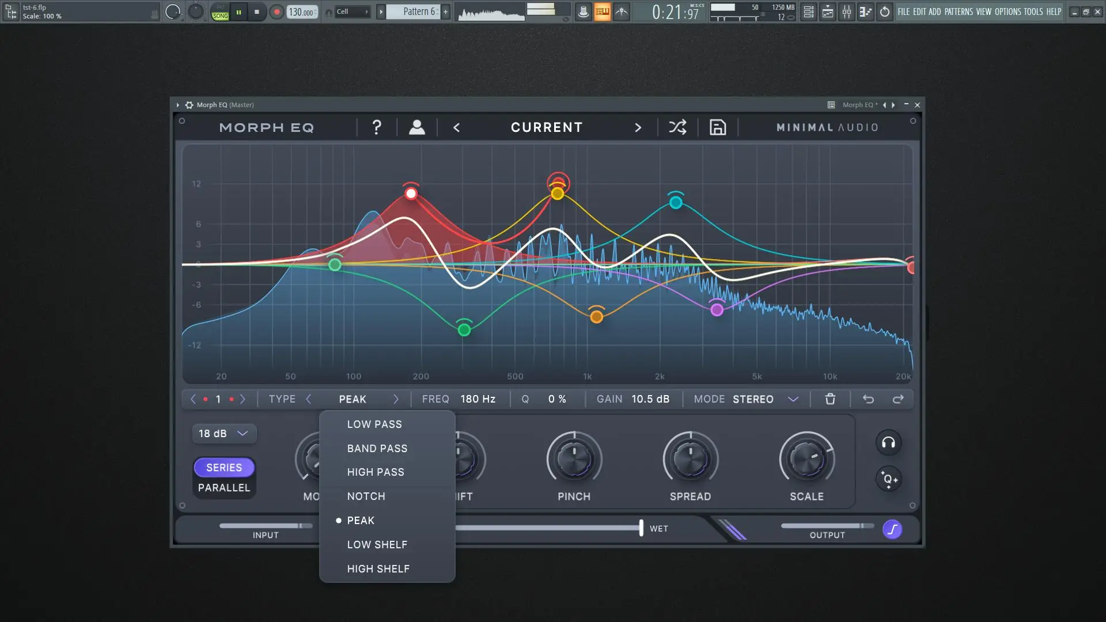Go to next preset with right chevron
Image resolution: width=1106 pixels, height=622 pixels.
638,127
